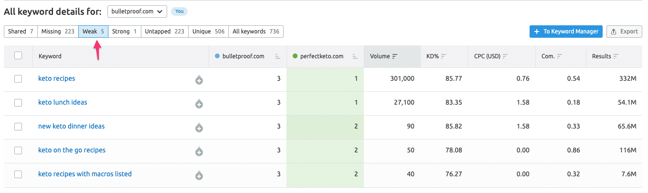
Task: Switch to the Missing tab
Action: [x=58, y=32]
